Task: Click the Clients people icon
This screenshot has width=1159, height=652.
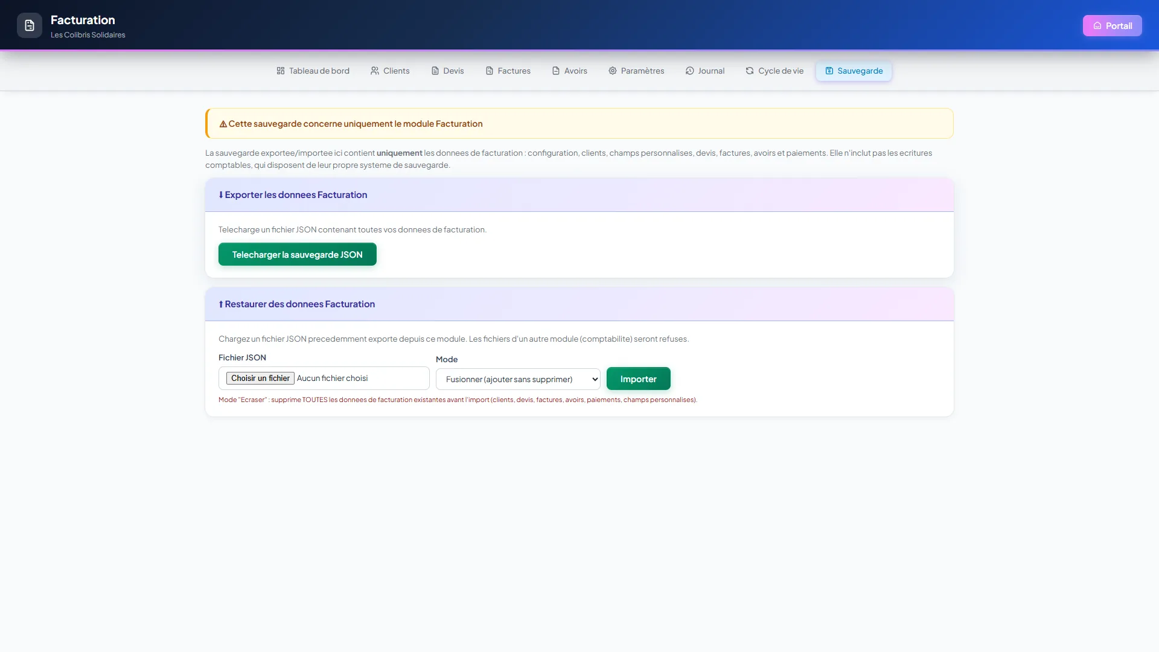Action: click(375, 71)
